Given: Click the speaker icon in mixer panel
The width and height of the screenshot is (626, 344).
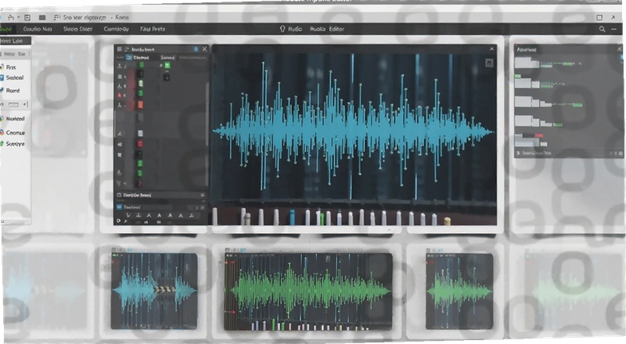Looking at the screenshot, I should pos(120,145).
